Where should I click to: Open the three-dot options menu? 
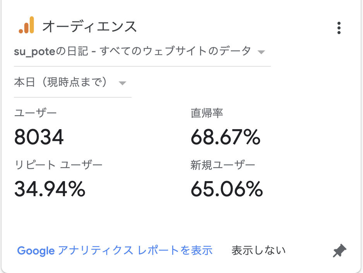tap(339, 28)
